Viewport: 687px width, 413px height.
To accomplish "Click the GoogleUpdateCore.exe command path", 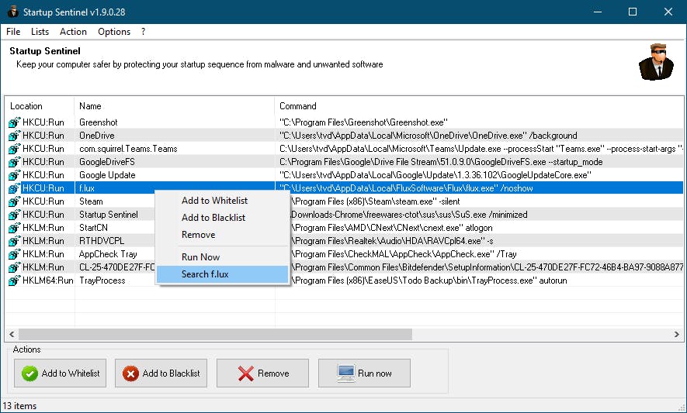I will point(435,175).
